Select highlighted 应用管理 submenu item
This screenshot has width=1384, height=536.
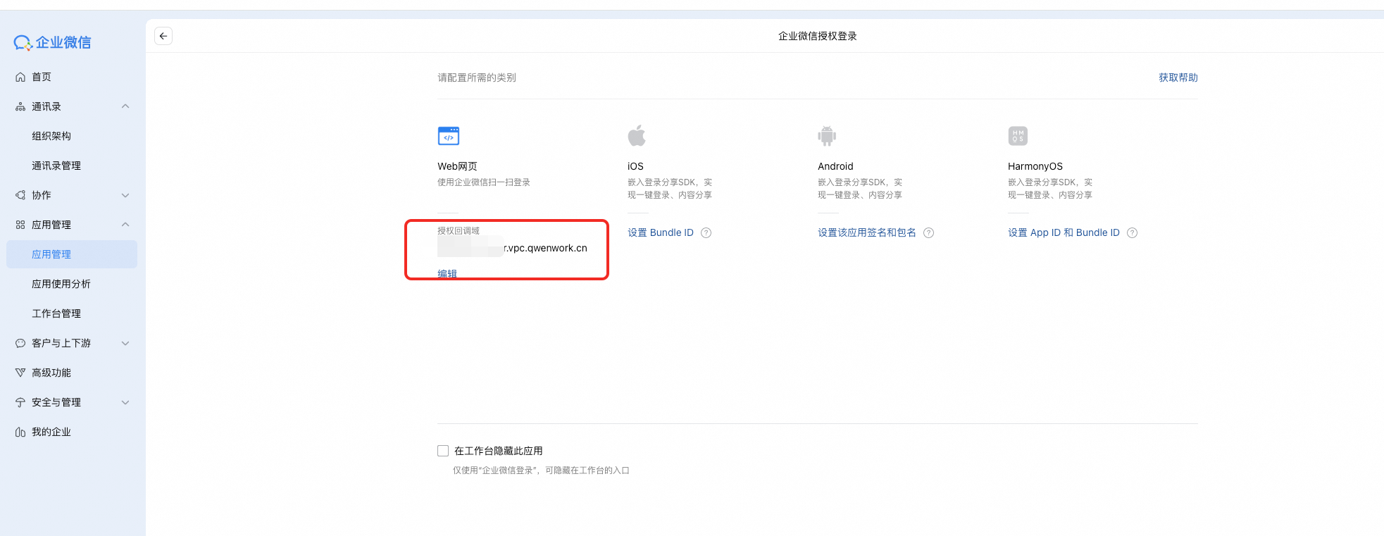click(x=72, y=254)
